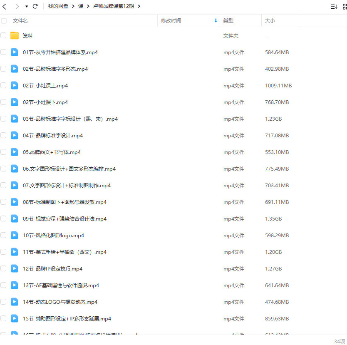Open the 课 breadcrumb link

81,6
